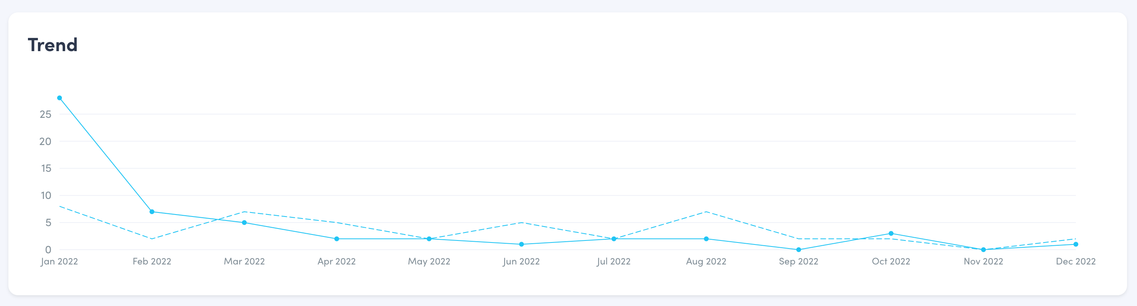The image size is (1137, 306).
Task: Select the Dec 2022 solid line data point
Action: (x=1075, y=244)
